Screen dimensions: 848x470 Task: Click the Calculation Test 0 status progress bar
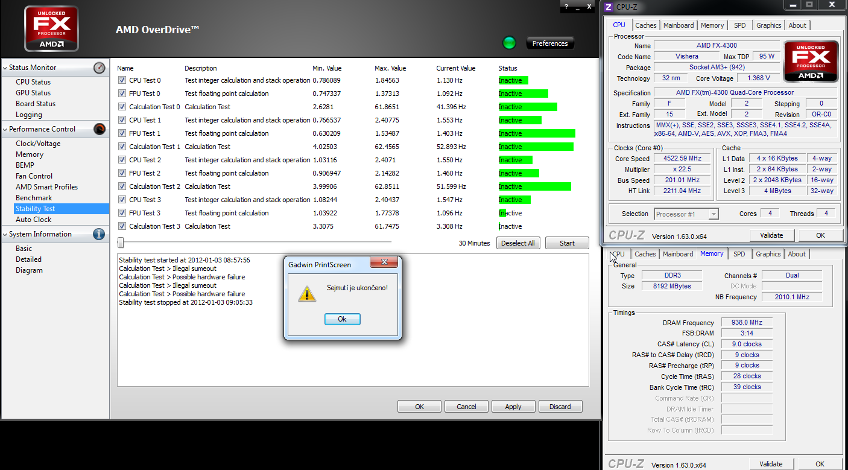coord(528,107)
